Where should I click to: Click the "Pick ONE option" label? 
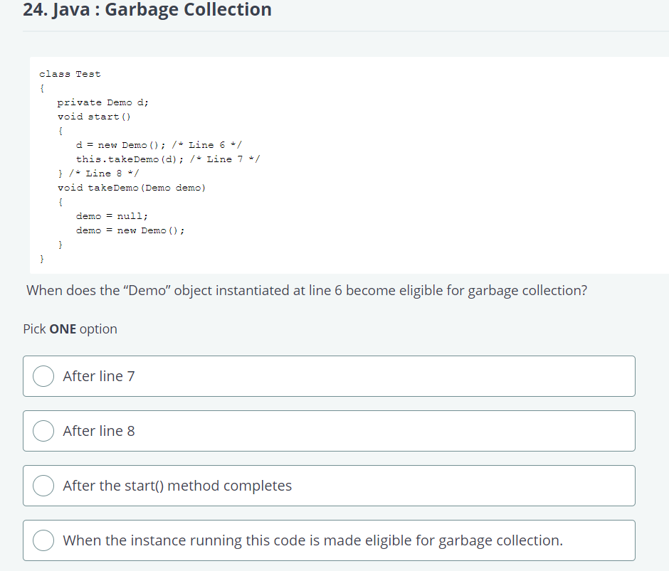tap(70, 329)
